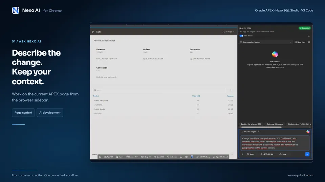This screenshot has width=325, height=182.
Task: Select the Smart Watch row
Action: tap(163, 105)
